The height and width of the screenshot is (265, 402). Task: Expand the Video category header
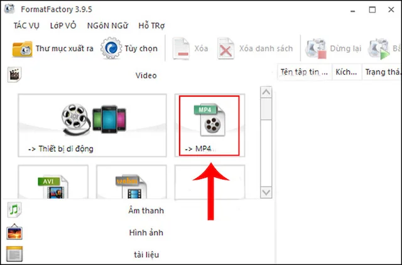140,75
